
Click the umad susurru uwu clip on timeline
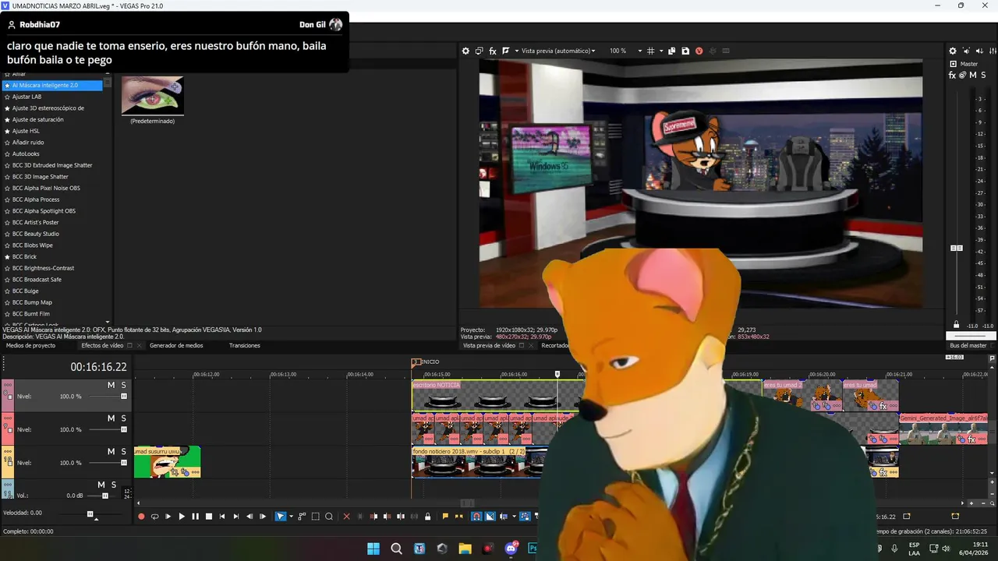click(x=167, y=461)
